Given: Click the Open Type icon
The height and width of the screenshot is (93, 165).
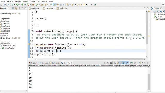Looking at the screenshot, I should 42,5.
